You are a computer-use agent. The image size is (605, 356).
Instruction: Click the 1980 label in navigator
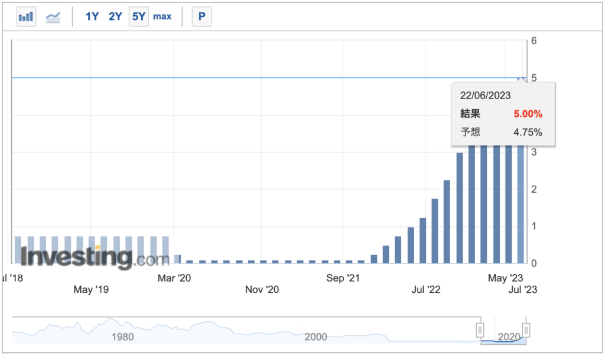coord(123,337)
